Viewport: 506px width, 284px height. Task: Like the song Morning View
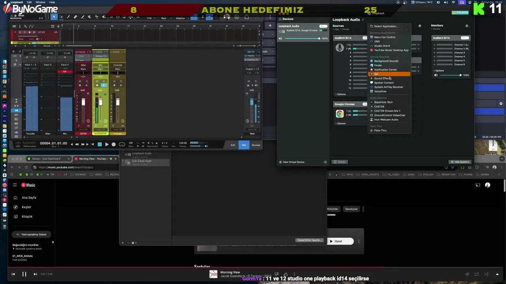[285, 274]
